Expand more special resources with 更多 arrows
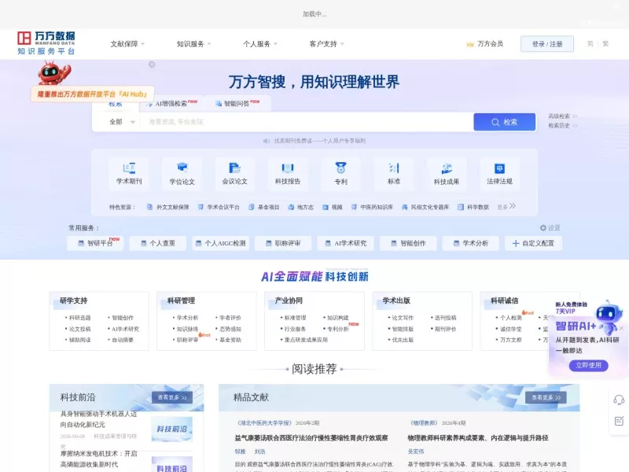The height and width of the screenshot is (472, 629). [x=506, y=207]
